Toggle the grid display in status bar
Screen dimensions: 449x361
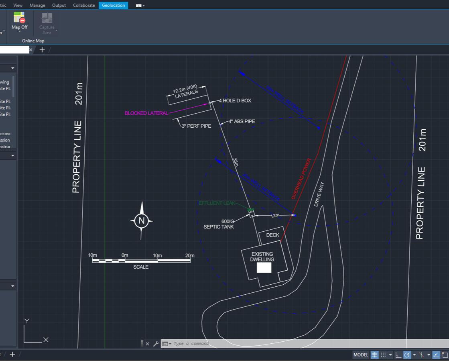point(374,355)
